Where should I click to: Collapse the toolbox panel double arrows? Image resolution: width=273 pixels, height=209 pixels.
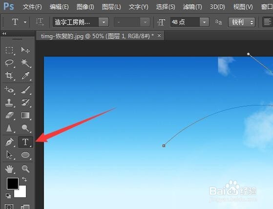click(x=4, y=33)
